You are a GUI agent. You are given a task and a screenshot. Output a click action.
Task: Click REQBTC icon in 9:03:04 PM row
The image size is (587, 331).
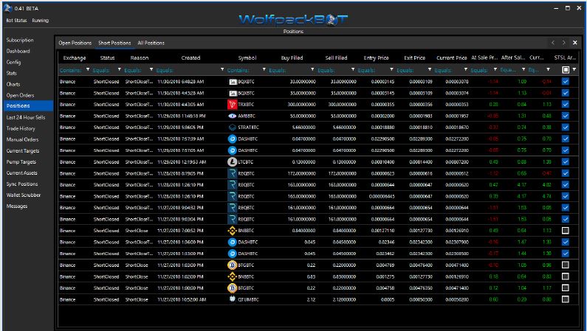pos(232,219)
